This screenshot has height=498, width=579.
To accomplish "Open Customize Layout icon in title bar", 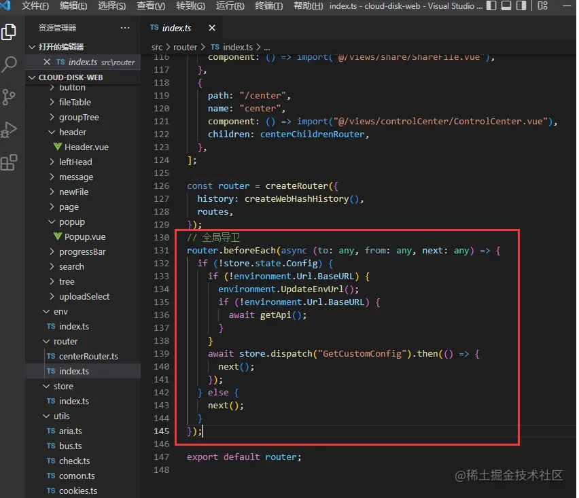I will [x=542, y=5].
